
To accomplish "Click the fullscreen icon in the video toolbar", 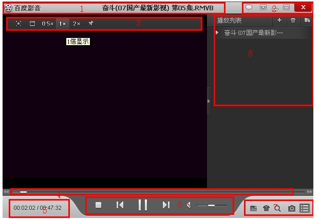I will pos(18,24).
